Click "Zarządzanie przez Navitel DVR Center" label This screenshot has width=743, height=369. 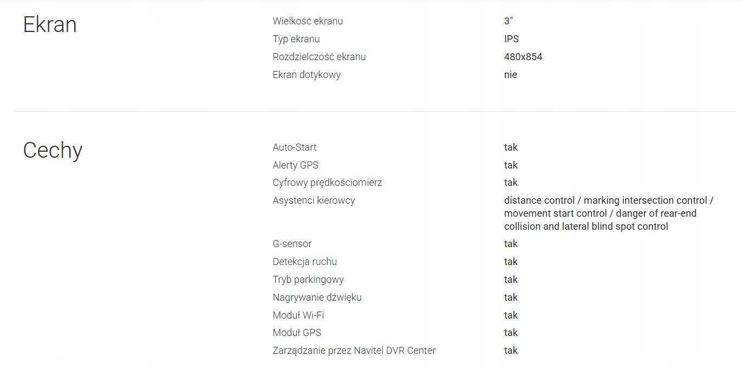(354, 351)
